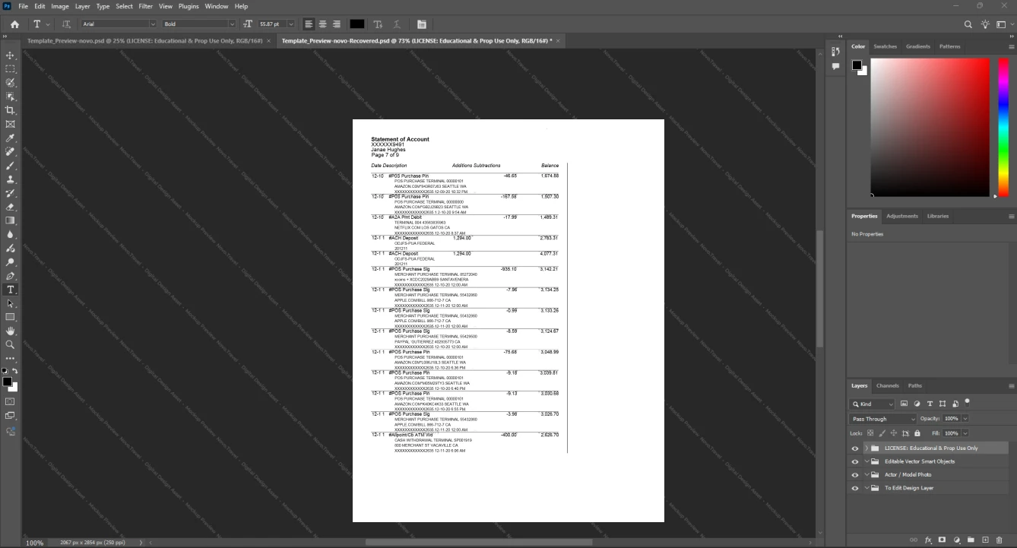Select the Horizontal Type tool
This screenshot has width=1017, height=548.
(10, 290)
